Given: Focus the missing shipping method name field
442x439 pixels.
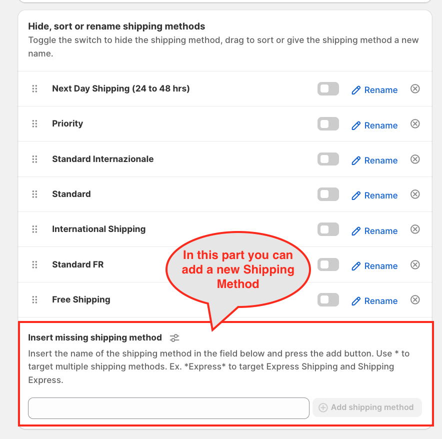Looking at the screenshot, I should tap(168, 408).
